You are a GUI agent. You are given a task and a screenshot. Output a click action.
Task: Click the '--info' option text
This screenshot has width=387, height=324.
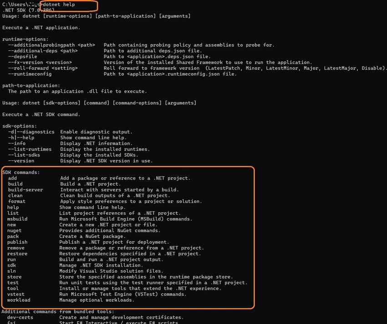pyautogui.click(x=17, y=144)
